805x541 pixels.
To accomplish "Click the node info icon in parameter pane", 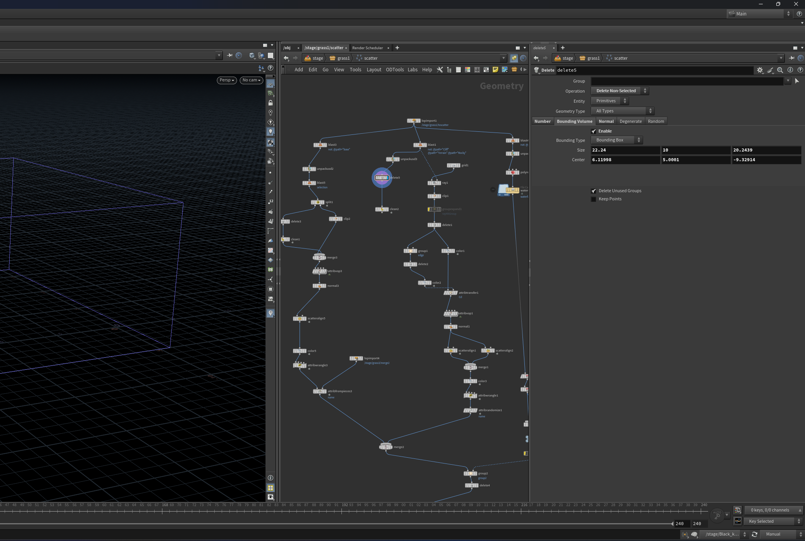I will point(790,70).
